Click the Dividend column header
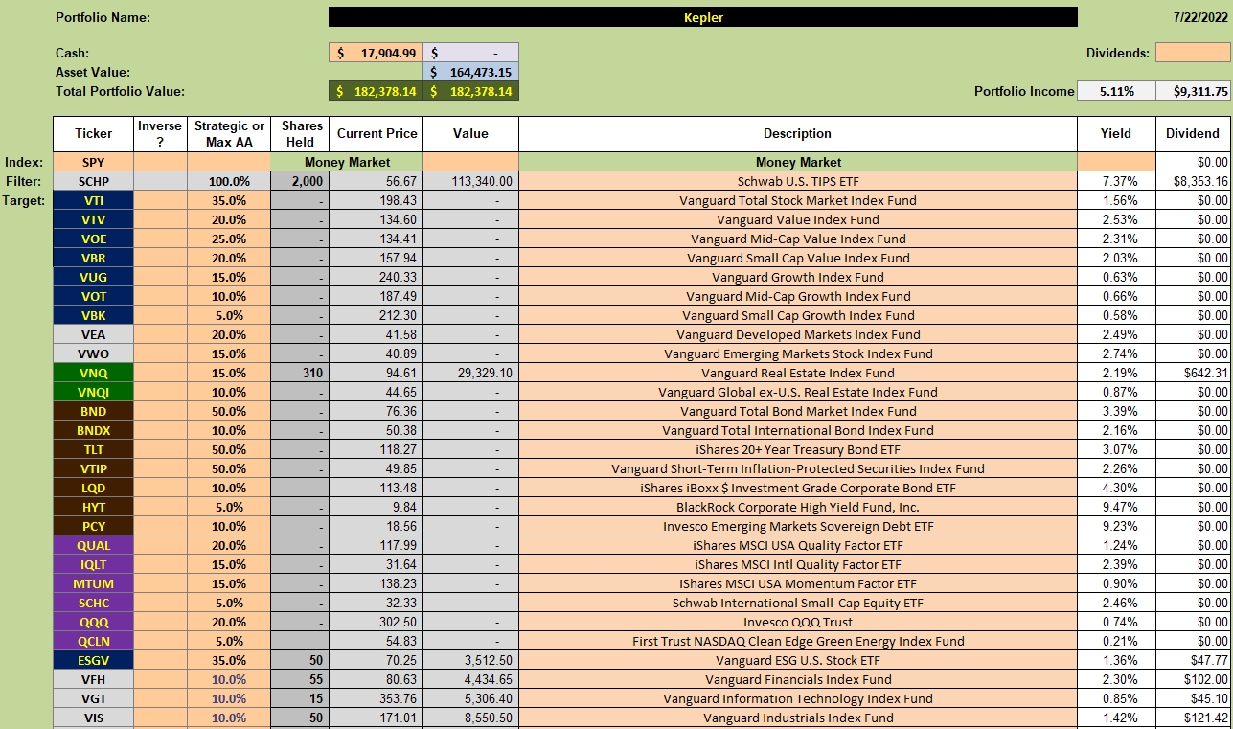 coord(1193,134)
